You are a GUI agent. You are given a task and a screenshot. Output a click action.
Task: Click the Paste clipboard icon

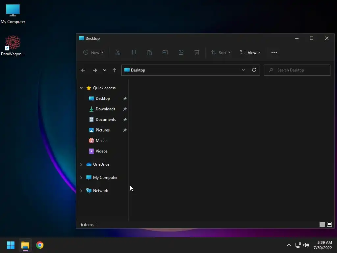149,52
